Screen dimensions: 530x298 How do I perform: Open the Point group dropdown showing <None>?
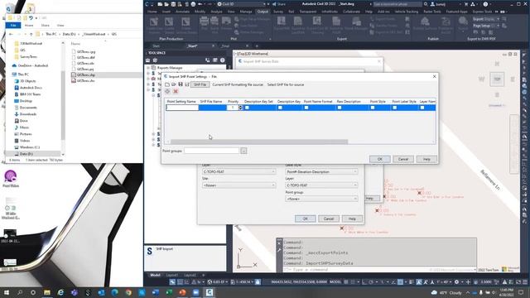[321, 199]
